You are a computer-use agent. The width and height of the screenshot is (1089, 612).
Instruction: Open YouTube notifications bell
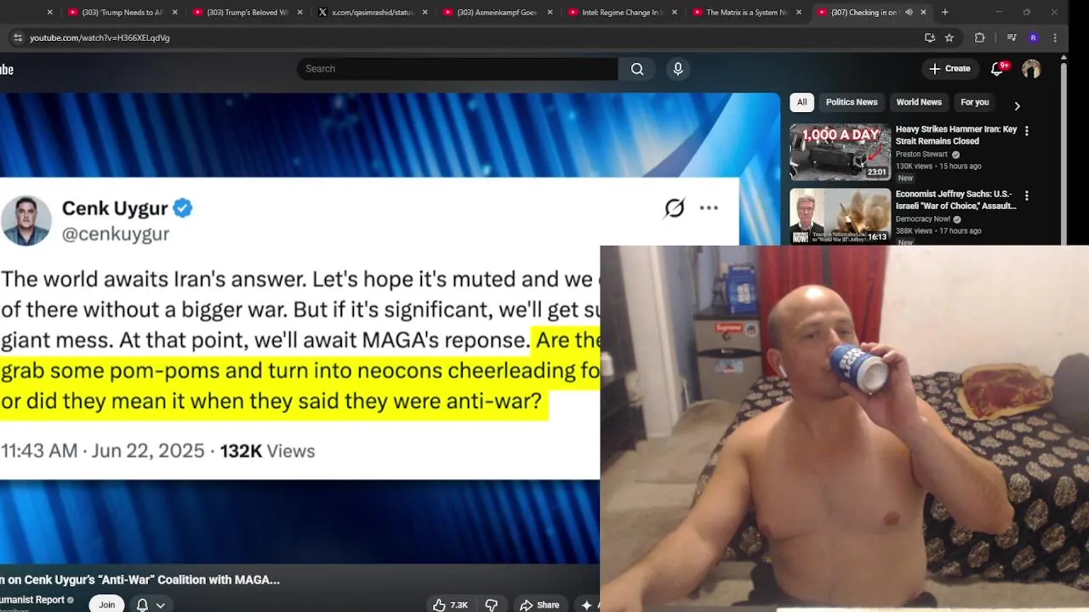coord(997,69)
